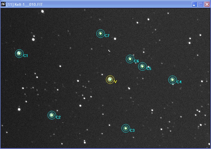Select the C7 star aperture circle
This screenshot has width=211, height=149.
pos(100,33)
